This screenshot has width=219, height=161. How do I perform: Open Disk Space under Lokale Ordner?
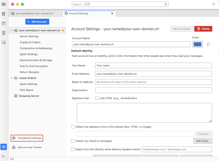coord(27,90)
